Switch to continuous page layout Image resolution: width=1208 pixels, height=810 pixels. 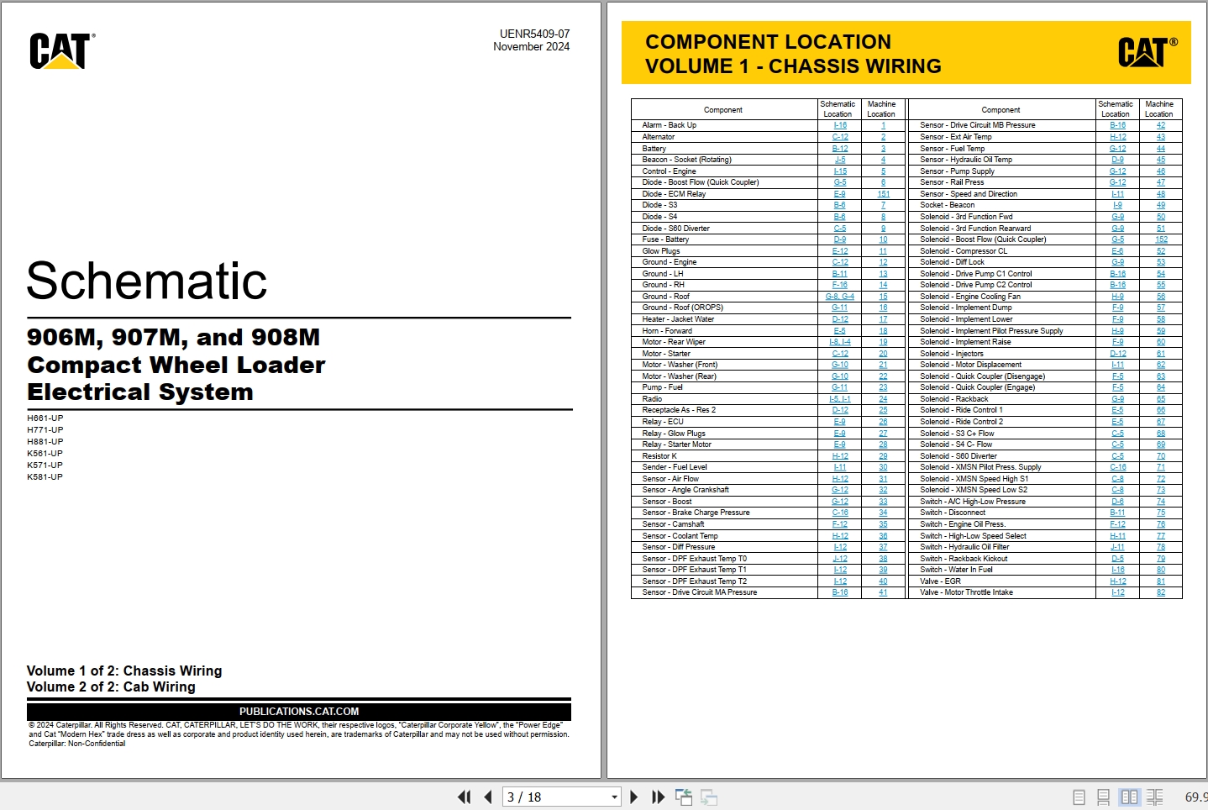(1104, 797)
